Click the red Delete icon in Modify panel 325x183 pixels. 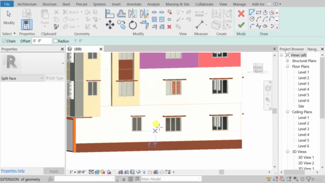(169, 26)
